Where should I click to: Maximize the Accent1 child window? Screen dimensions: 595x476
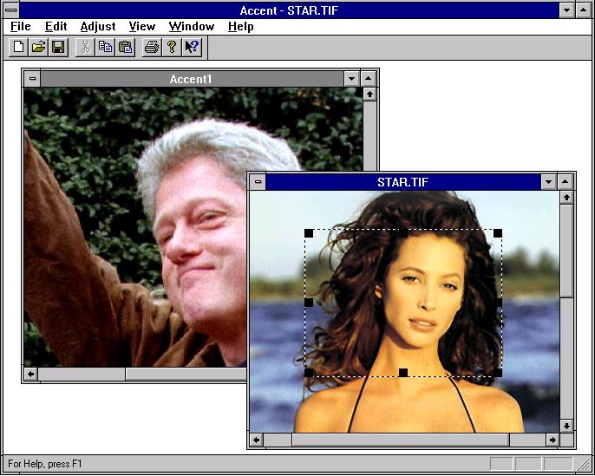tap(368, 79)
